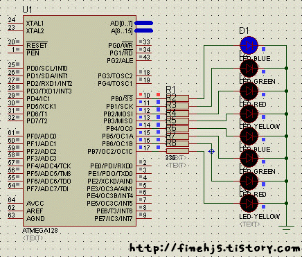Click the XTAL1 pin 24 line
This screenshot has width=302, height=257.
15,23
